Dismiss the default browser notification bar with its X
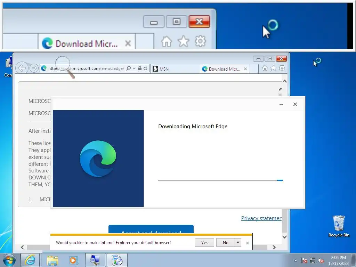The image size is (356, 267). [x=248, y=243]
